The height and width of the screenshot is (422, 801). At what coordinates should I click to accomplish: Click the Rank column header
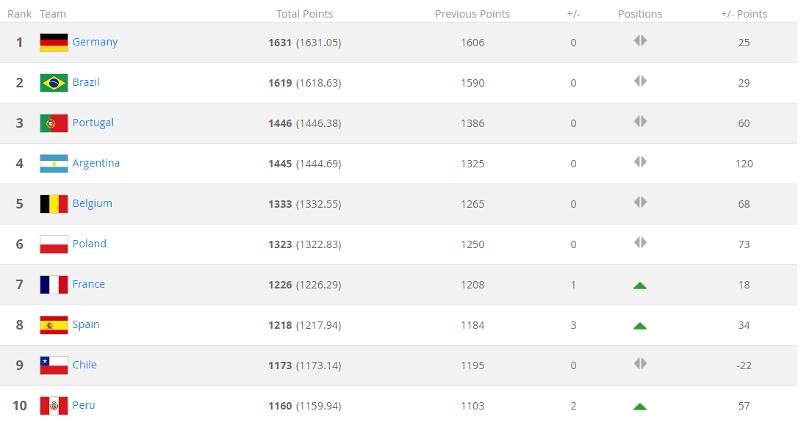19,14
